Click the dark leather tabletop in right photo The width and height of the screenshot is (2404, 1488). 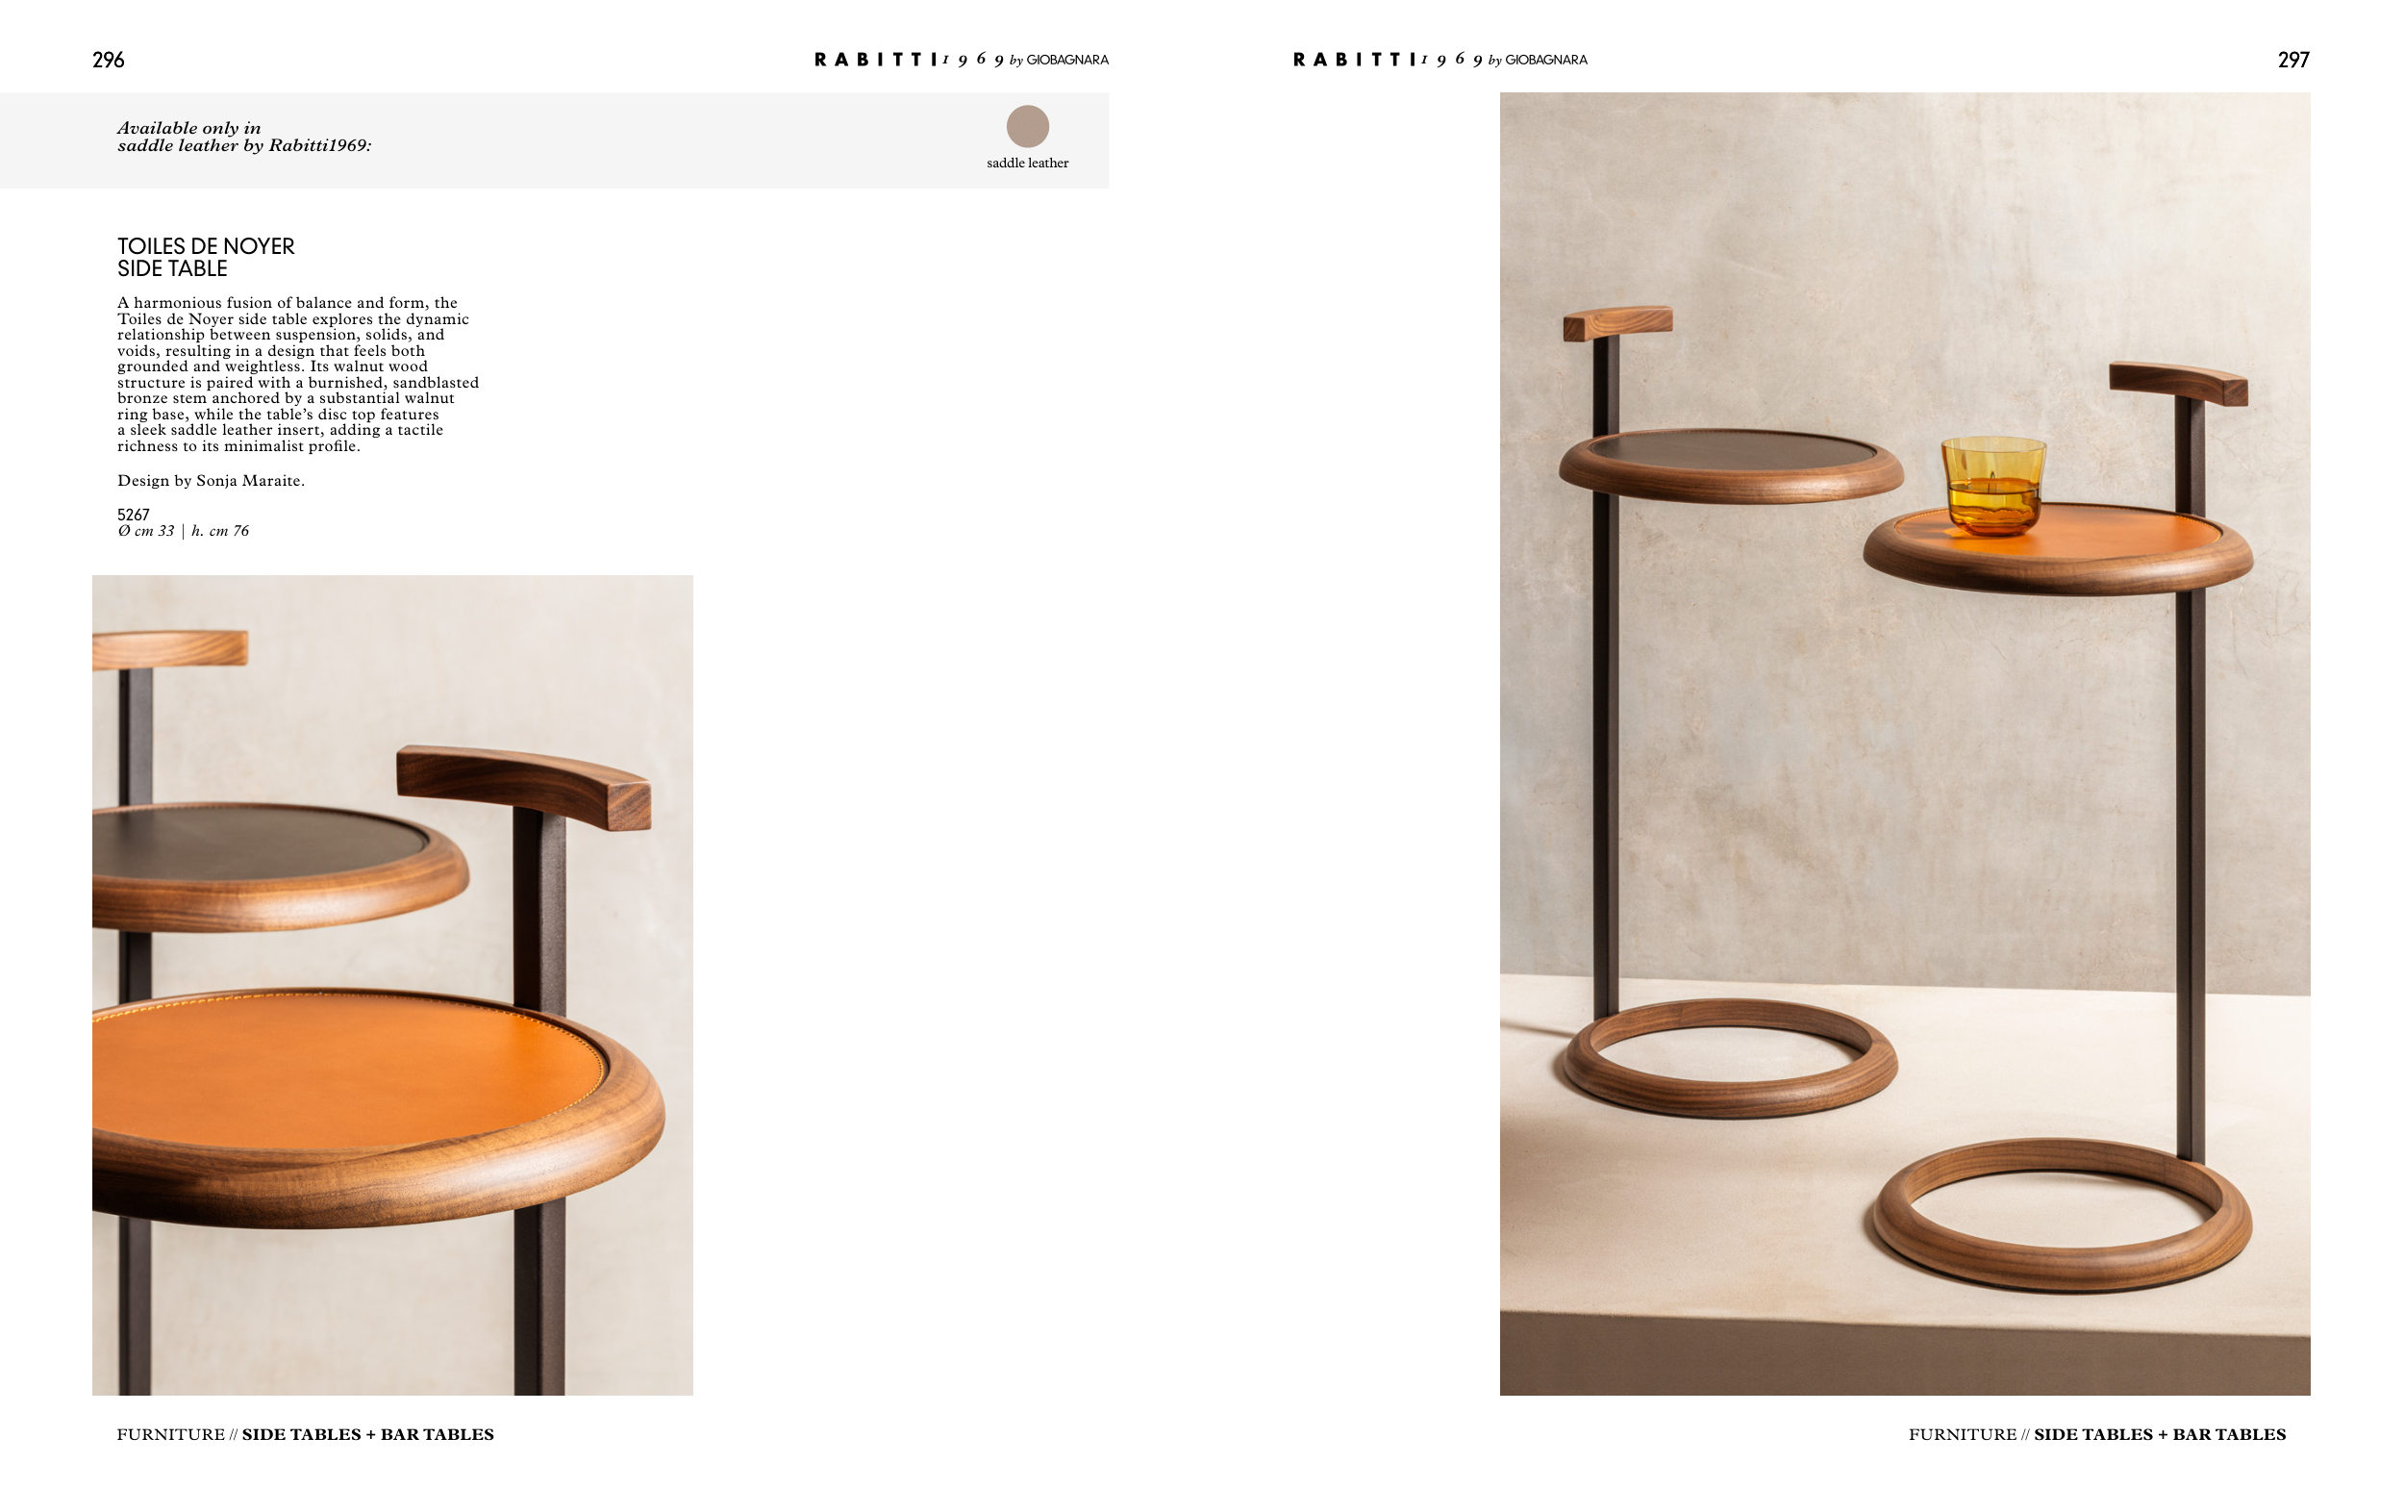1731,452
